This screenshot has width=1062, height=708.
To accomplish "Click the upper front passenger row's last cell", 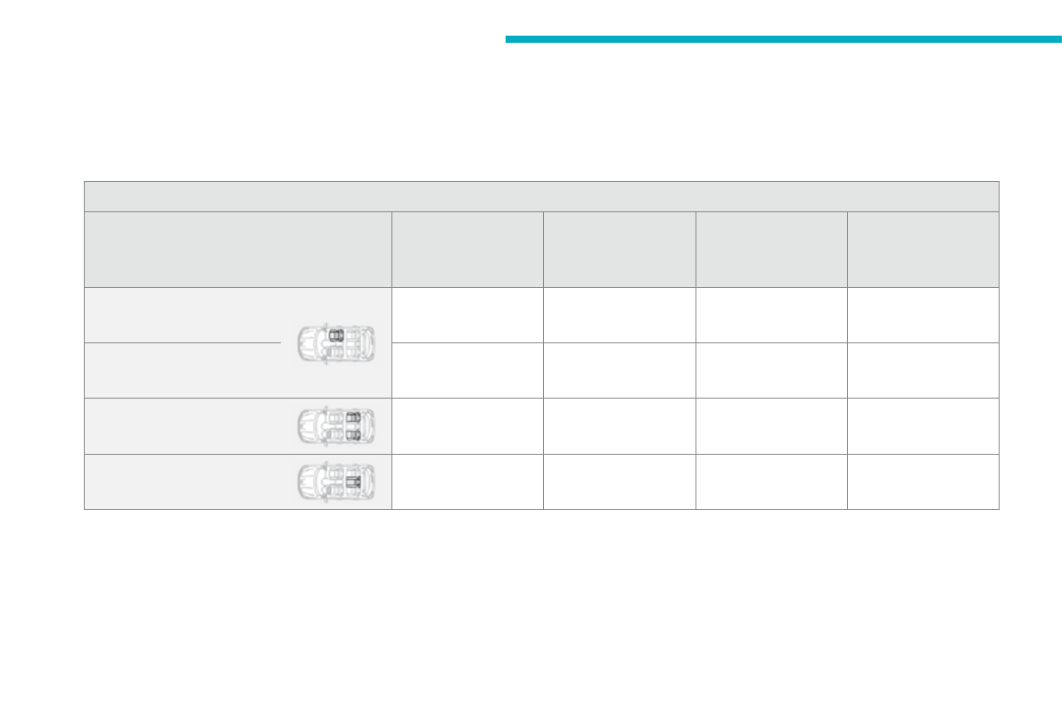I will tap(923, 315).
